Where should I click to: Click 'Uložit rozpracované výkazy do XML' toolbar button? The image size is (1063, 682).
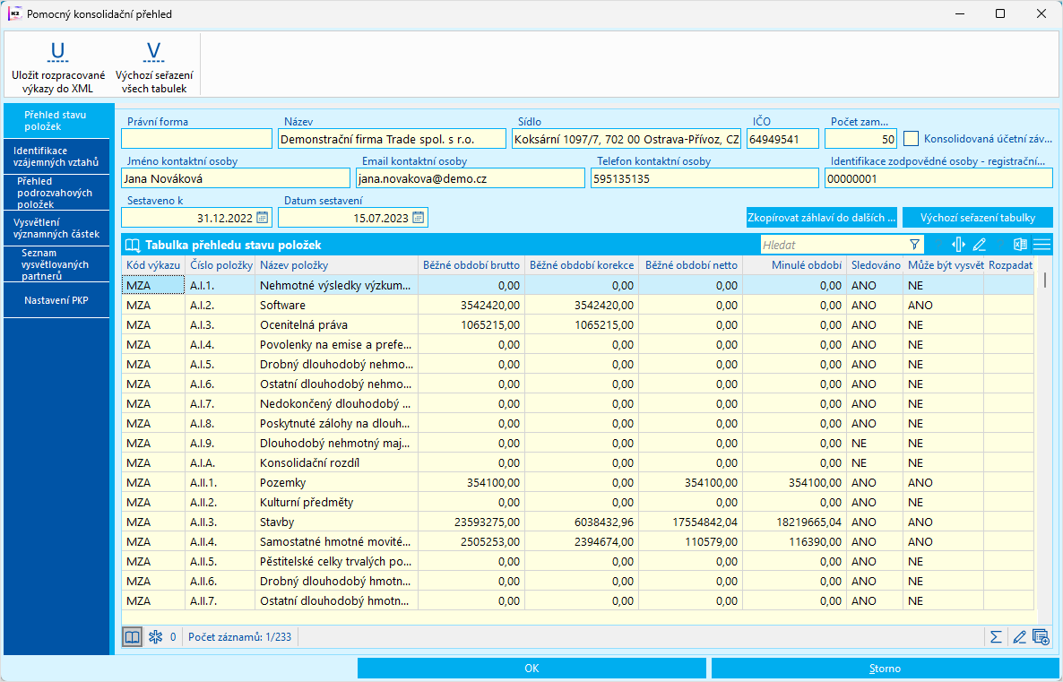click(58, 65)
